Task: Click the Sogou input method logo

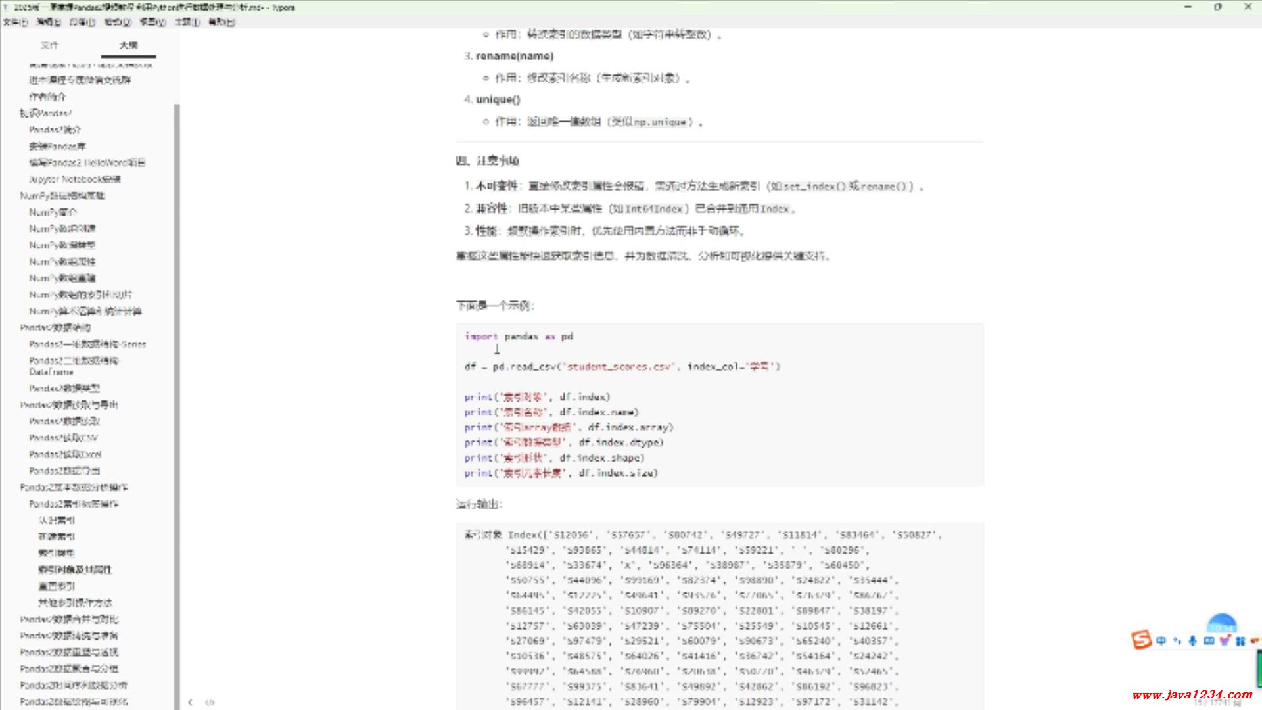Action: pyautogui.click(x=1141, y=640)
